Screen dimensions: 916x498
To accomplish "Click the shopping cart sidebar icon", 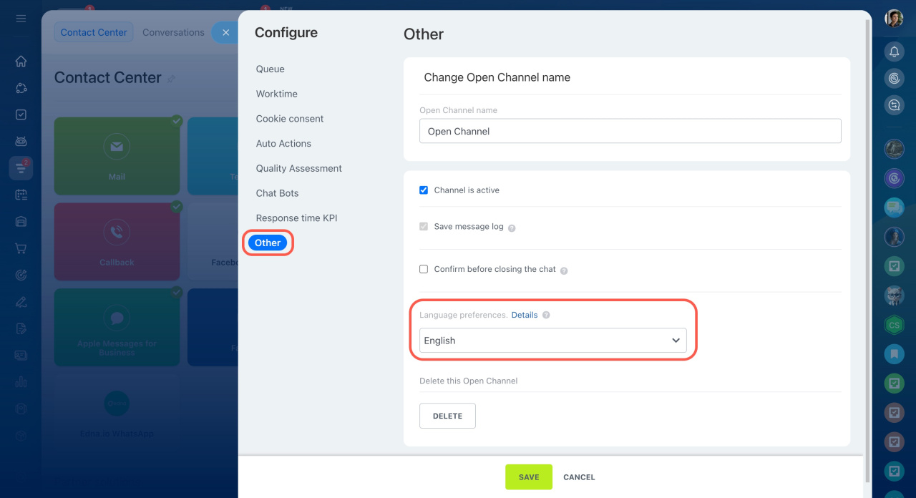I will [x=21, y=248].
